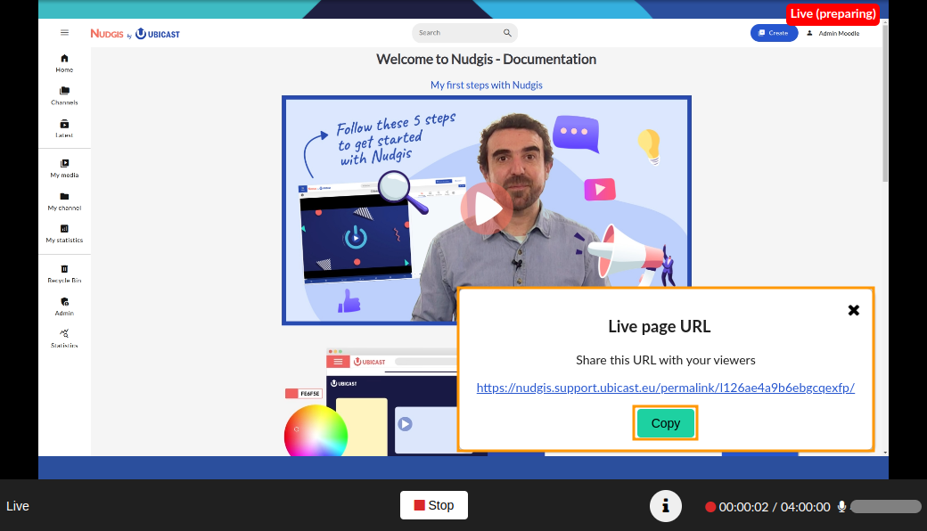The height and width of the screenshot is (531, 927).
Task: Click the Nudgis by Ubicast logo
Action: (x=135, y=34)
